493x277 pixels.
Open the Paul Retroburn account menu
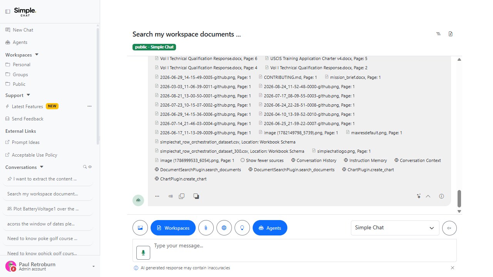point(50,266)
